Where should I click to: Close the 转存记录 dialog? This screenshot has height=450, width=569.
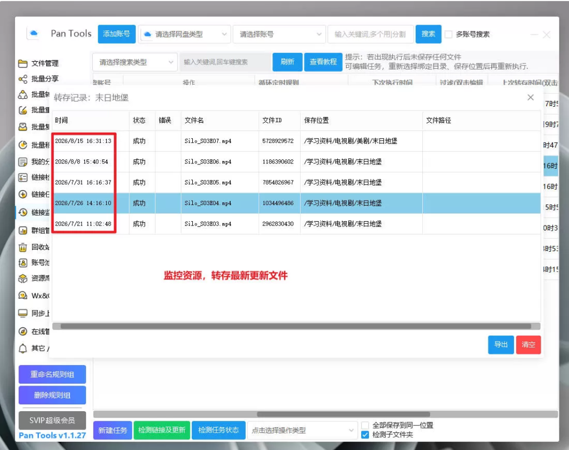coord(531,97)
